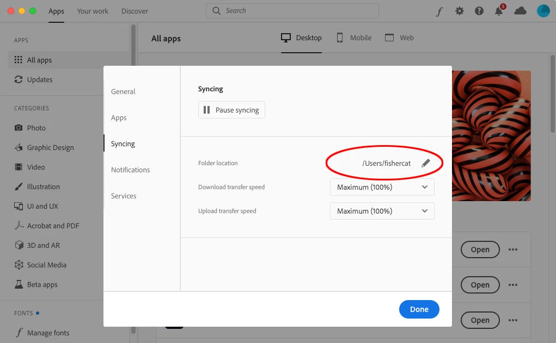Click the All apps heading
Screen dimensions: 556x343
tap(166, 39)
